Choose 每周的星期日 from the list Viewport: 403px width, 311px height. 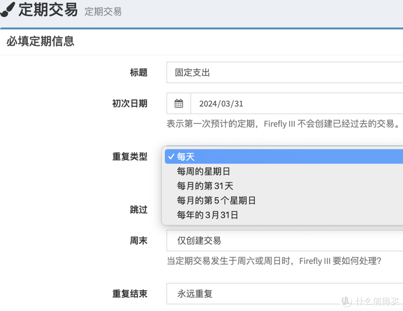pyautogui.click(x=203, y=171)
